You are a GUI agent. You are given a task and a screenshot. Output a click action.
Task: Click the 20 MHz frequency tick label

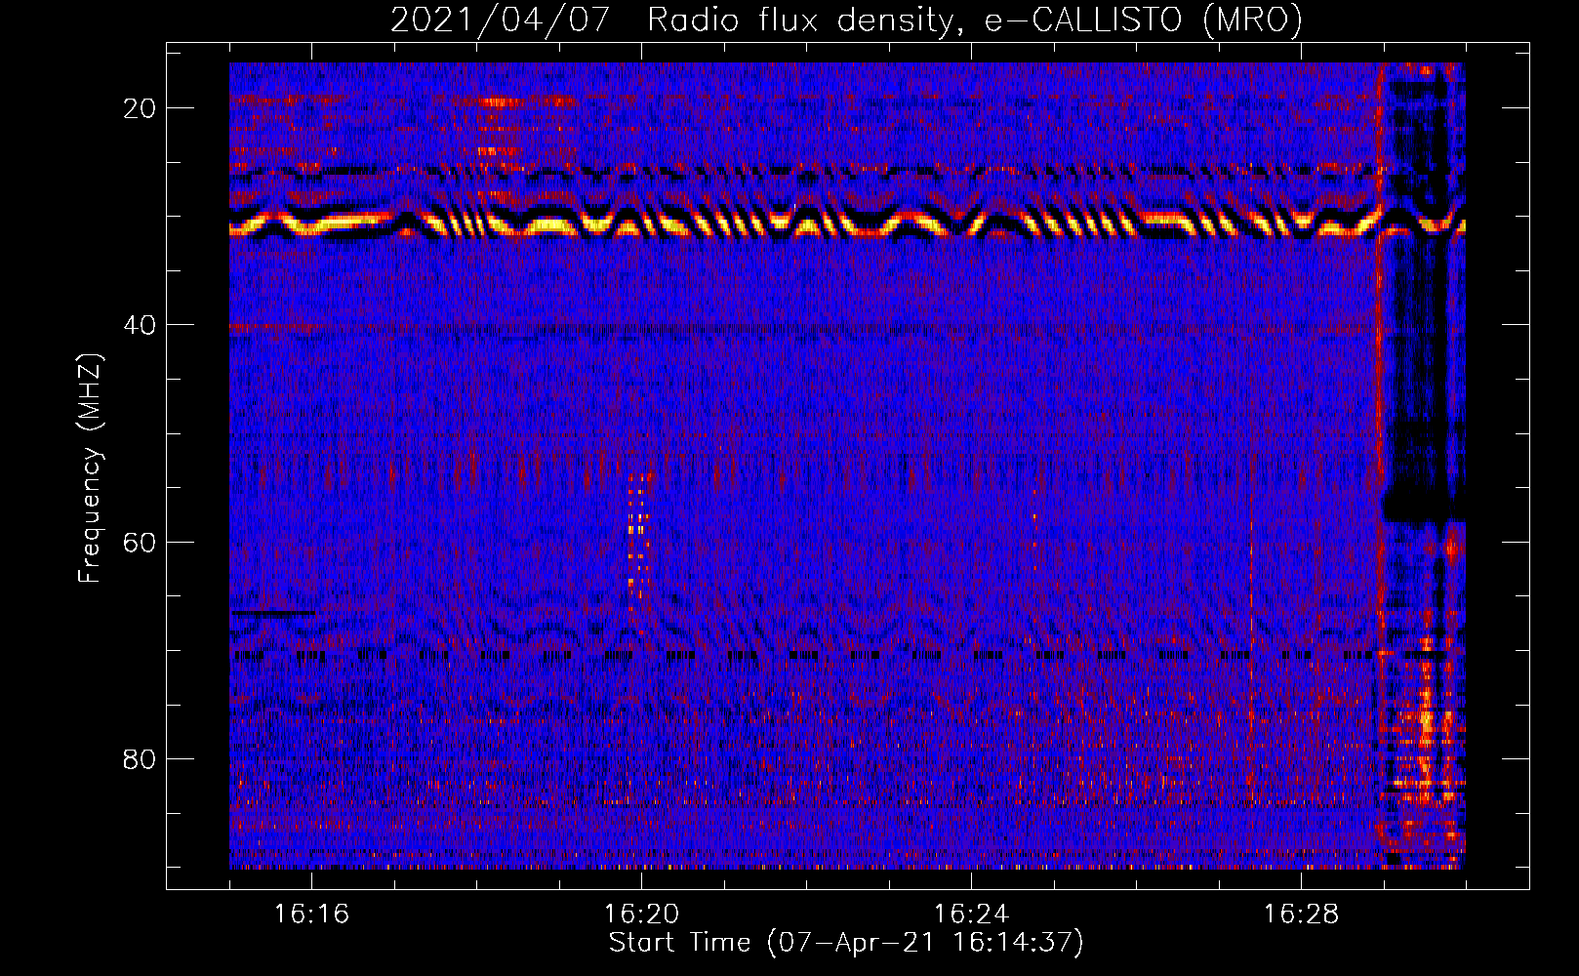[140, 108]
